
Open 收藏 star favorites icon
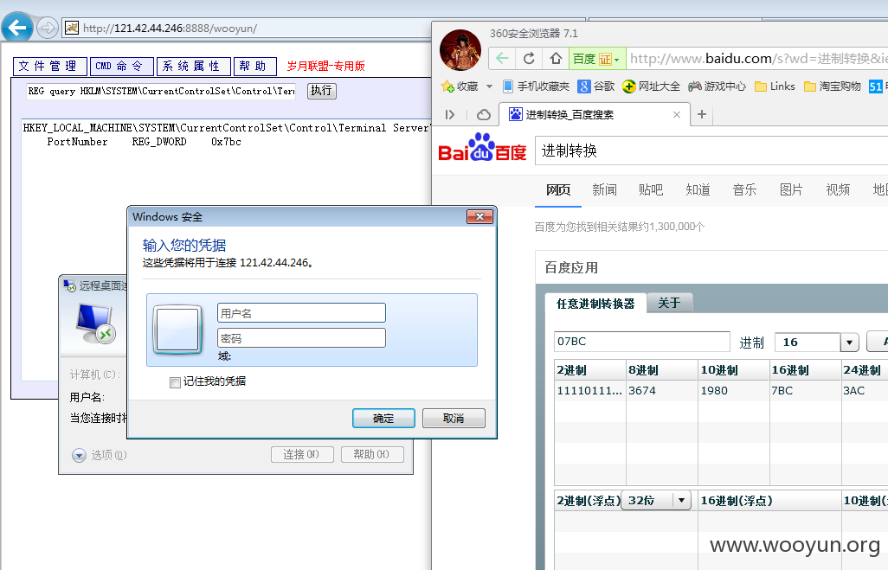point(460,86)
